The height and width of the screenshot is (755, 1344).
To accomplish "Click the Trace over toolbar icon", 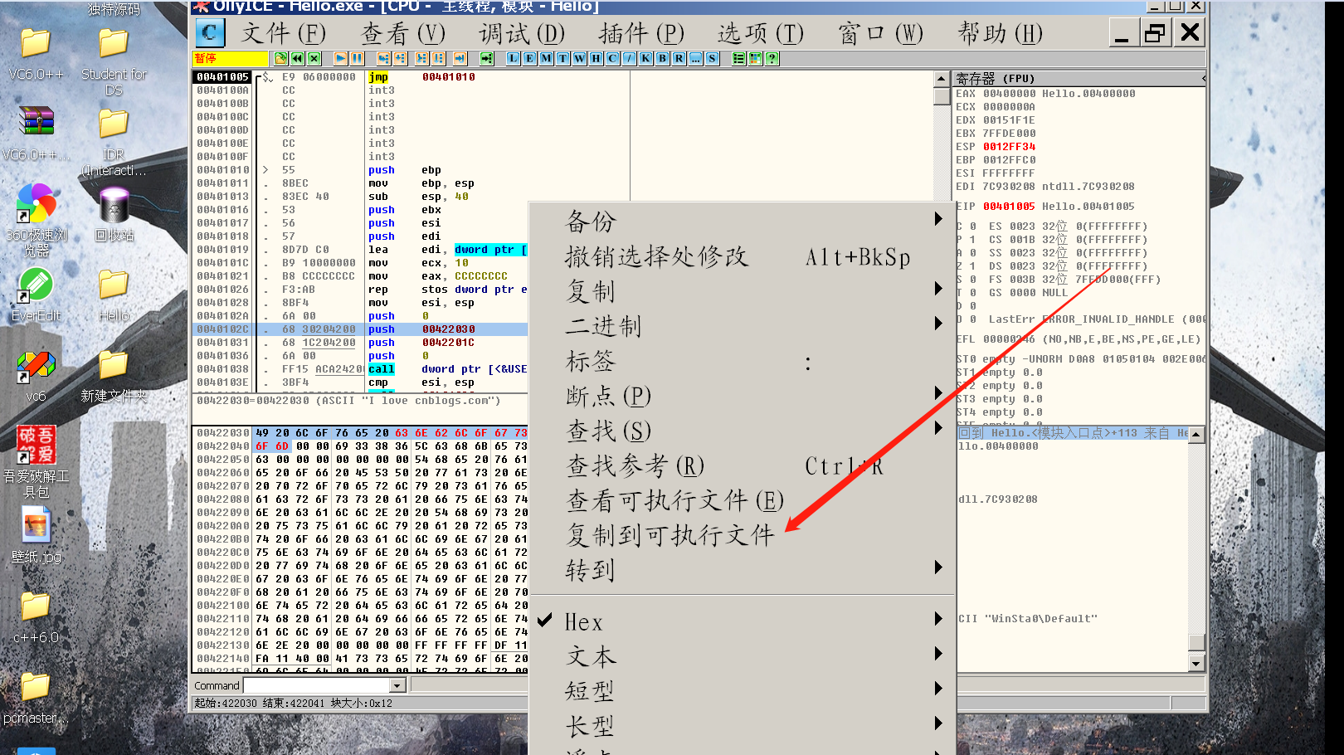I will point(438,58).
